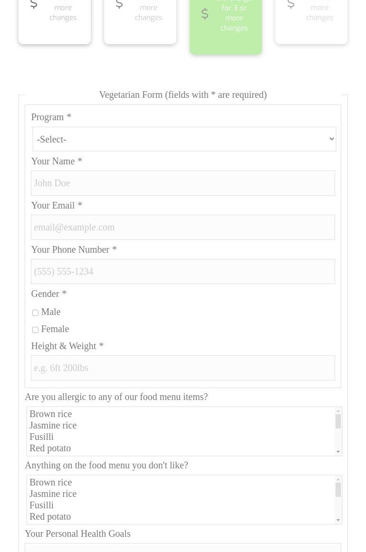
Task: Select Red potato in the allergy list
Action: click(50, 448)
